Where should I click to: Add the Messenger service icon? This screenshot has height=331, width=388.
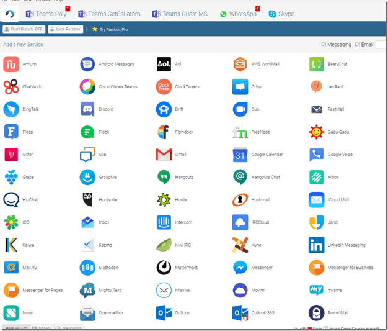(x=240, y=268)
